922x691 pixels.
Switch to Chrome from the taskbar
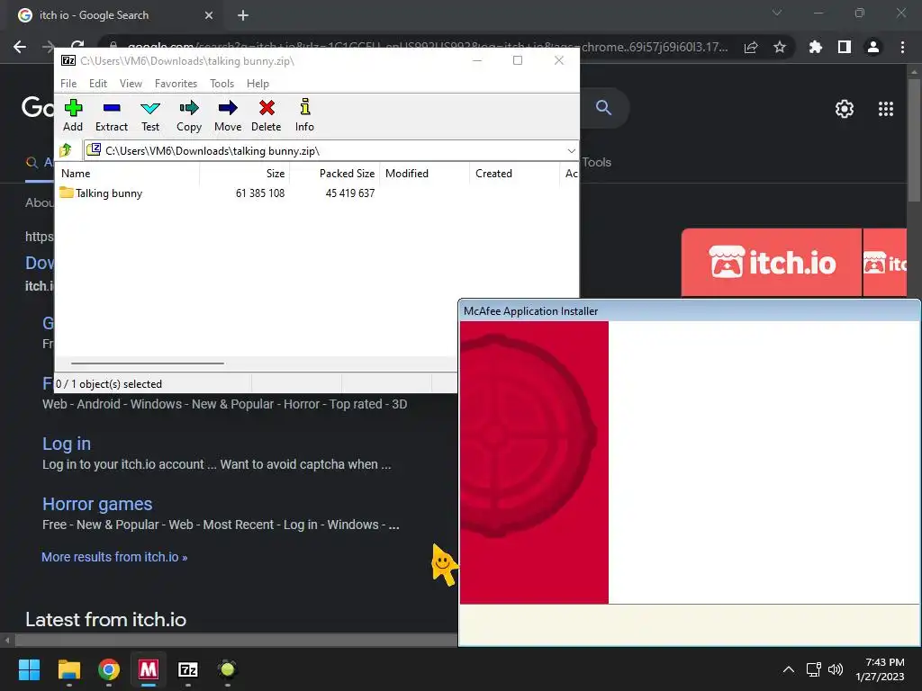[109, 669]
